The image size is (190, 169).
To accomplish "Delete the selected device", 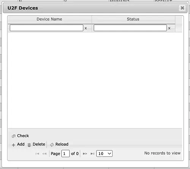I will click(36, 144).
